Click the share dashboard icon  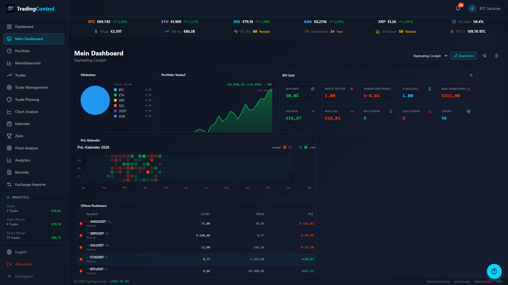click(x=484, y=56)
